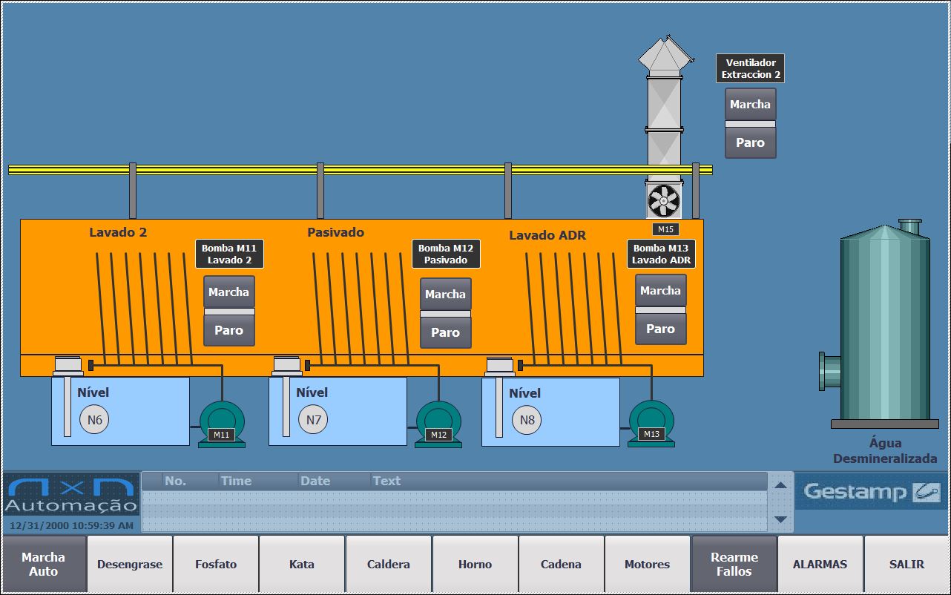Viewport: 951px width, 595px height.
Task: Start Ventilador Extraccion 2 with Marcha
Action: click(x=750, y=105)
